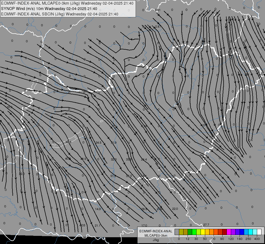
Task: Click the 48.5 grid value
Action: 83,159
